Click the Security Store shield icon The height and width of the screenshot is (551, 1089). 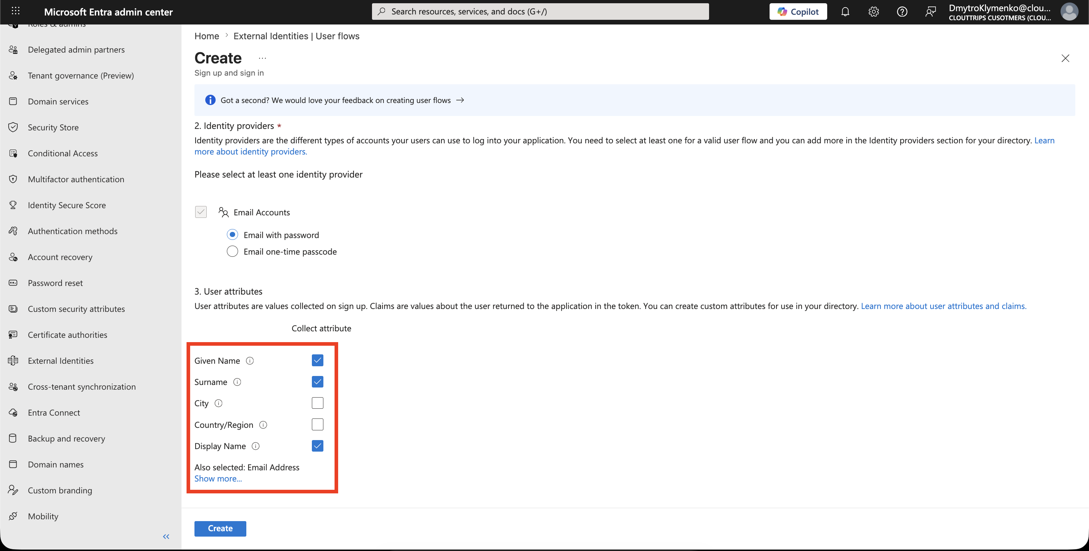coord(13,127)
